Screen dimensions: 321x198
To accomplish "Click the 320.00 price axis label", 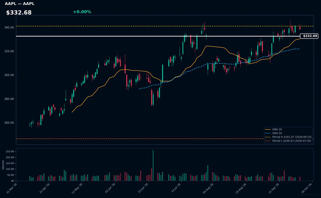I will pos(9,51).
